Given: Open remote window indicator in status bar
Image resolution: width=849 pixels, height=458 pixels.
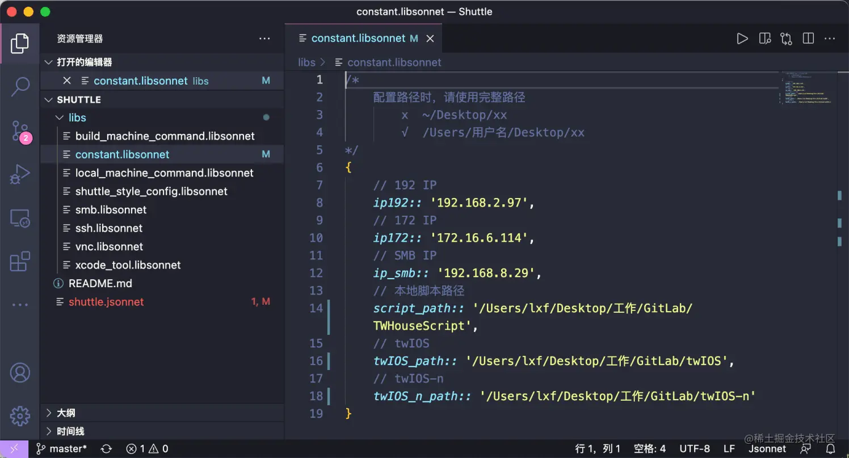Looking at the screenshot, I should 14,448.
